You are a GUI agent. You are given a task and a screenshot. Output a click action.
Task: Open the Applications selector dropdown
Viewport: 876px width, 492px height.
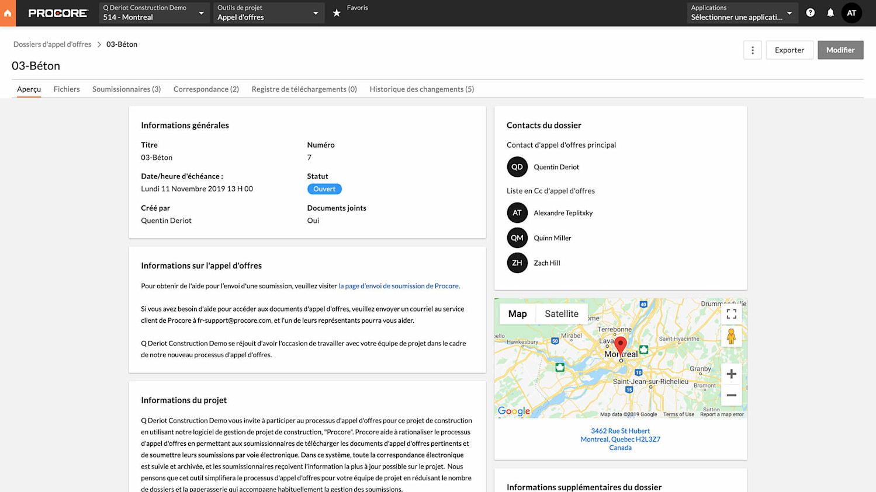point(742,13)
